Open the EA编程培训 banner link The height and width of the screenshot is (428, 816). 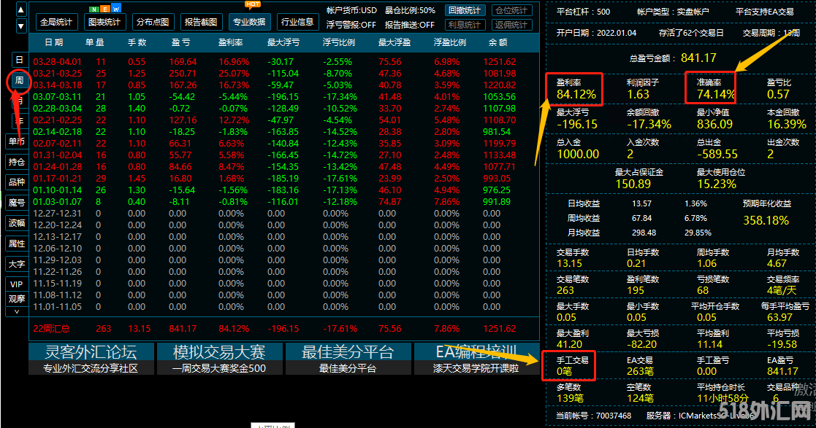[x=477, y=359]
